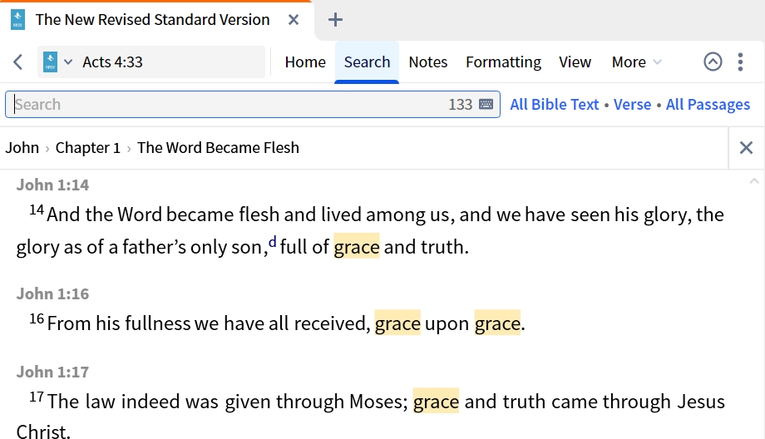Open the All Bible Text search option
The image size is (765, 439).
click(555, 105)
